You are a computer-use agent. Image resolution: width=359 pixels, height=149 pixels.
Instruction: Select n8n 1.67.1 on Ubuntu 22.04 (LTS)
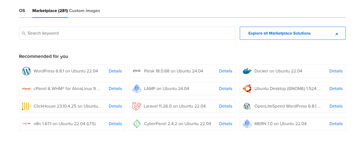72,124
